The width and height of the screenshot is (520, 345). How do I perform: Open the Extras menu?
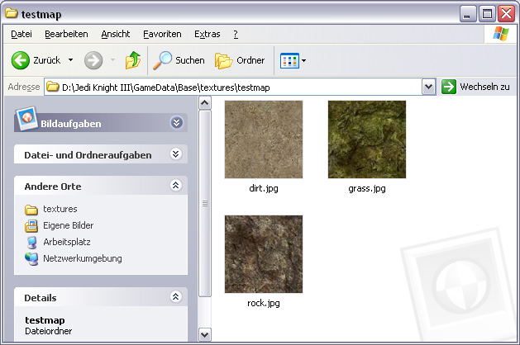pyautogui.click(x=208, y=34)
